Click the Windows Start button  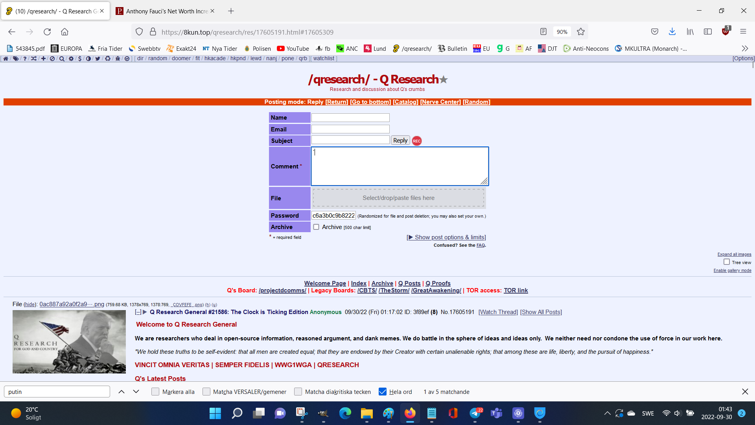(215, 413)
